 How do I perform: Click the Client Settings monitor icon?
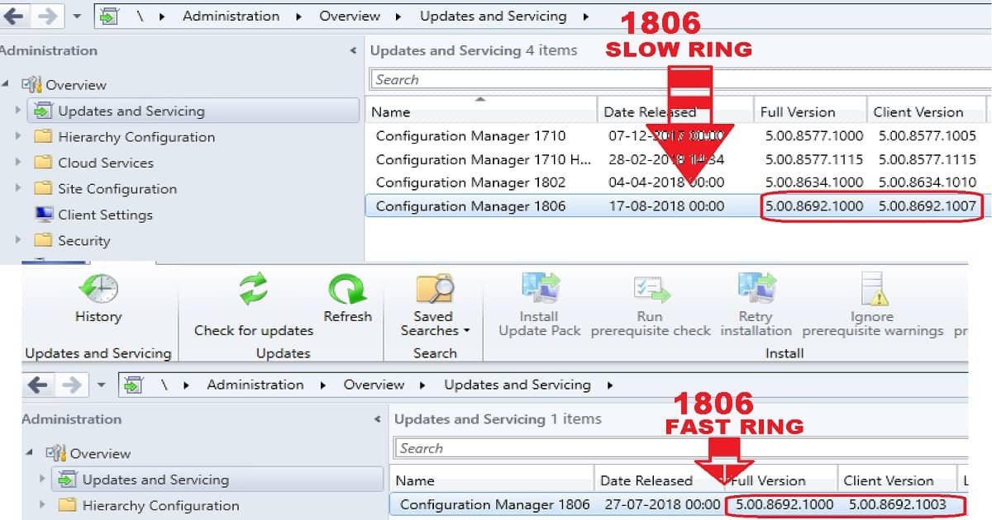click(44, 215)
